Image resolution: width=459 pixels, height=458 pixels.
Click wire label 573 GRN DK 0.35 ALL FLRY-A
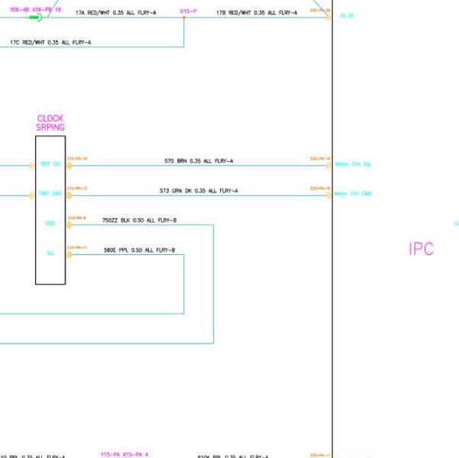(x=199, y=191)
